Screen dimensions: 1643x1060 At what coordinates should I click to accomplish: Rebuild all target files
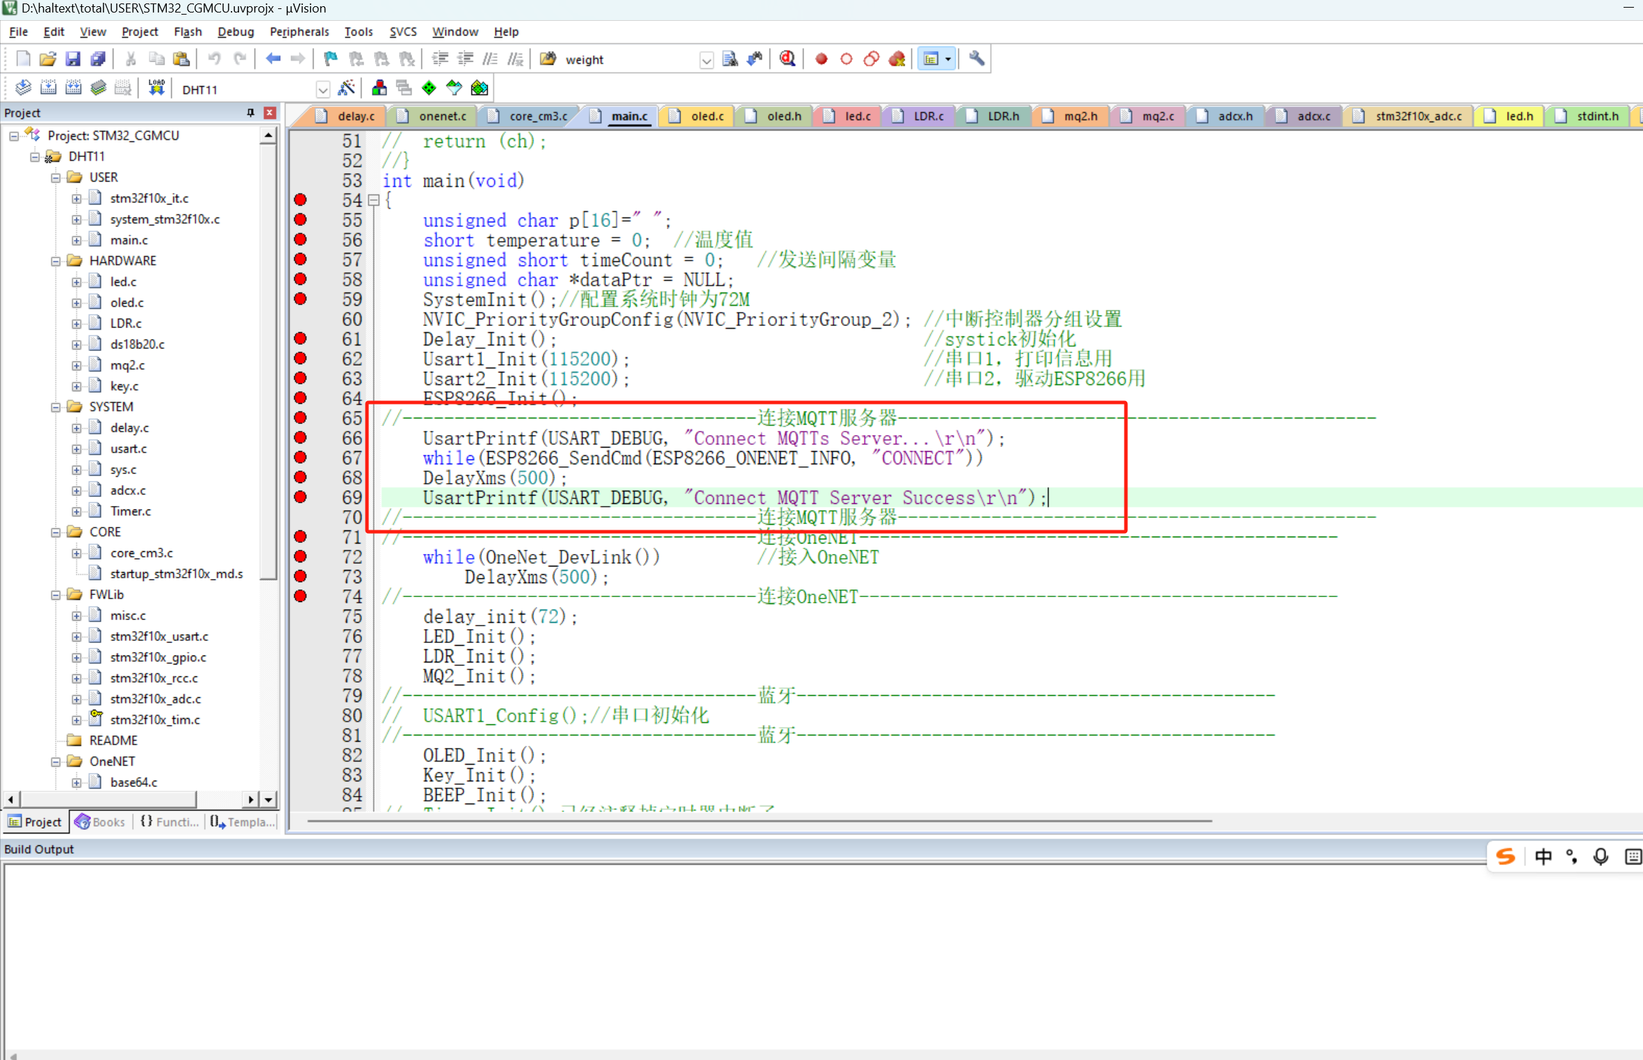coord(73,87)
